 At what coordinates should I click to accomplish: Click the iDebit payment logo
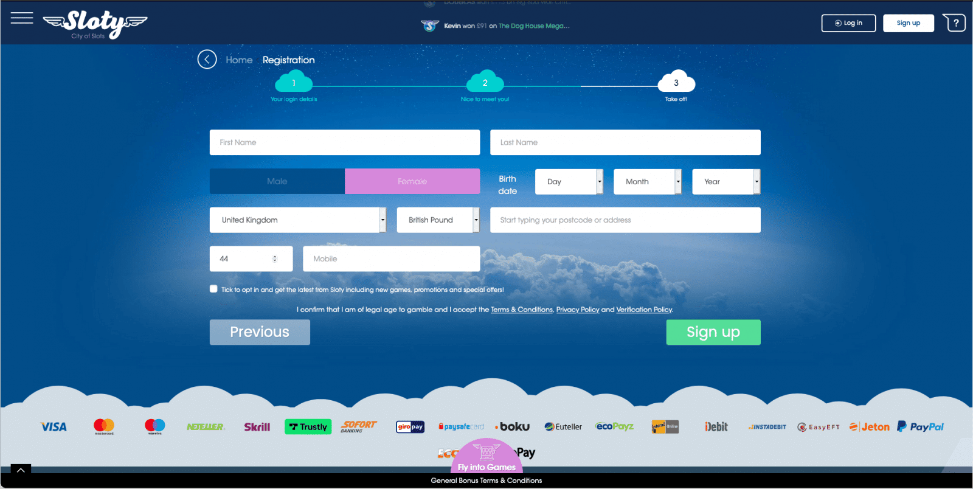pos(716,427)
